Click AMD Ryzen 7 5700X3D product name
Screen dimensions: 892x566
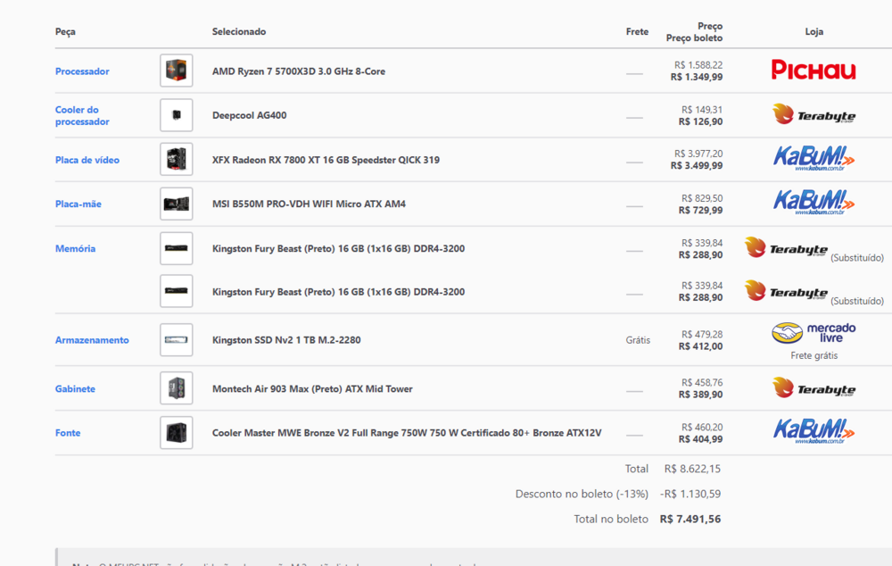pos(299,71)
